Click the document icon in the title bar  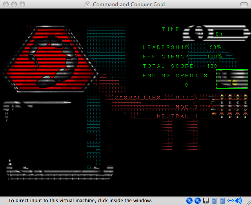coord(88,4)
